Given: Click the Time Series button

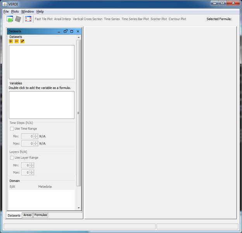Looking at the screenshot, I should [112, 19].
